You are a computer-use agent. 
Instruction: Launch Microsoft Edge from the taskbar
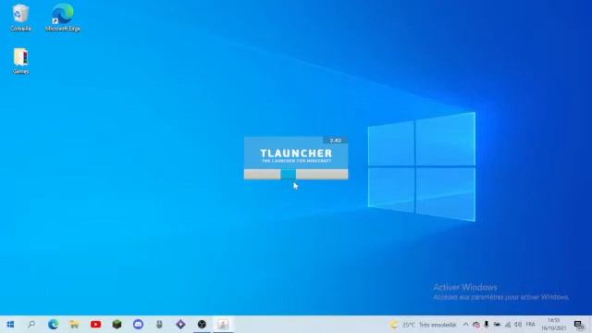click(x=54, y=325)
